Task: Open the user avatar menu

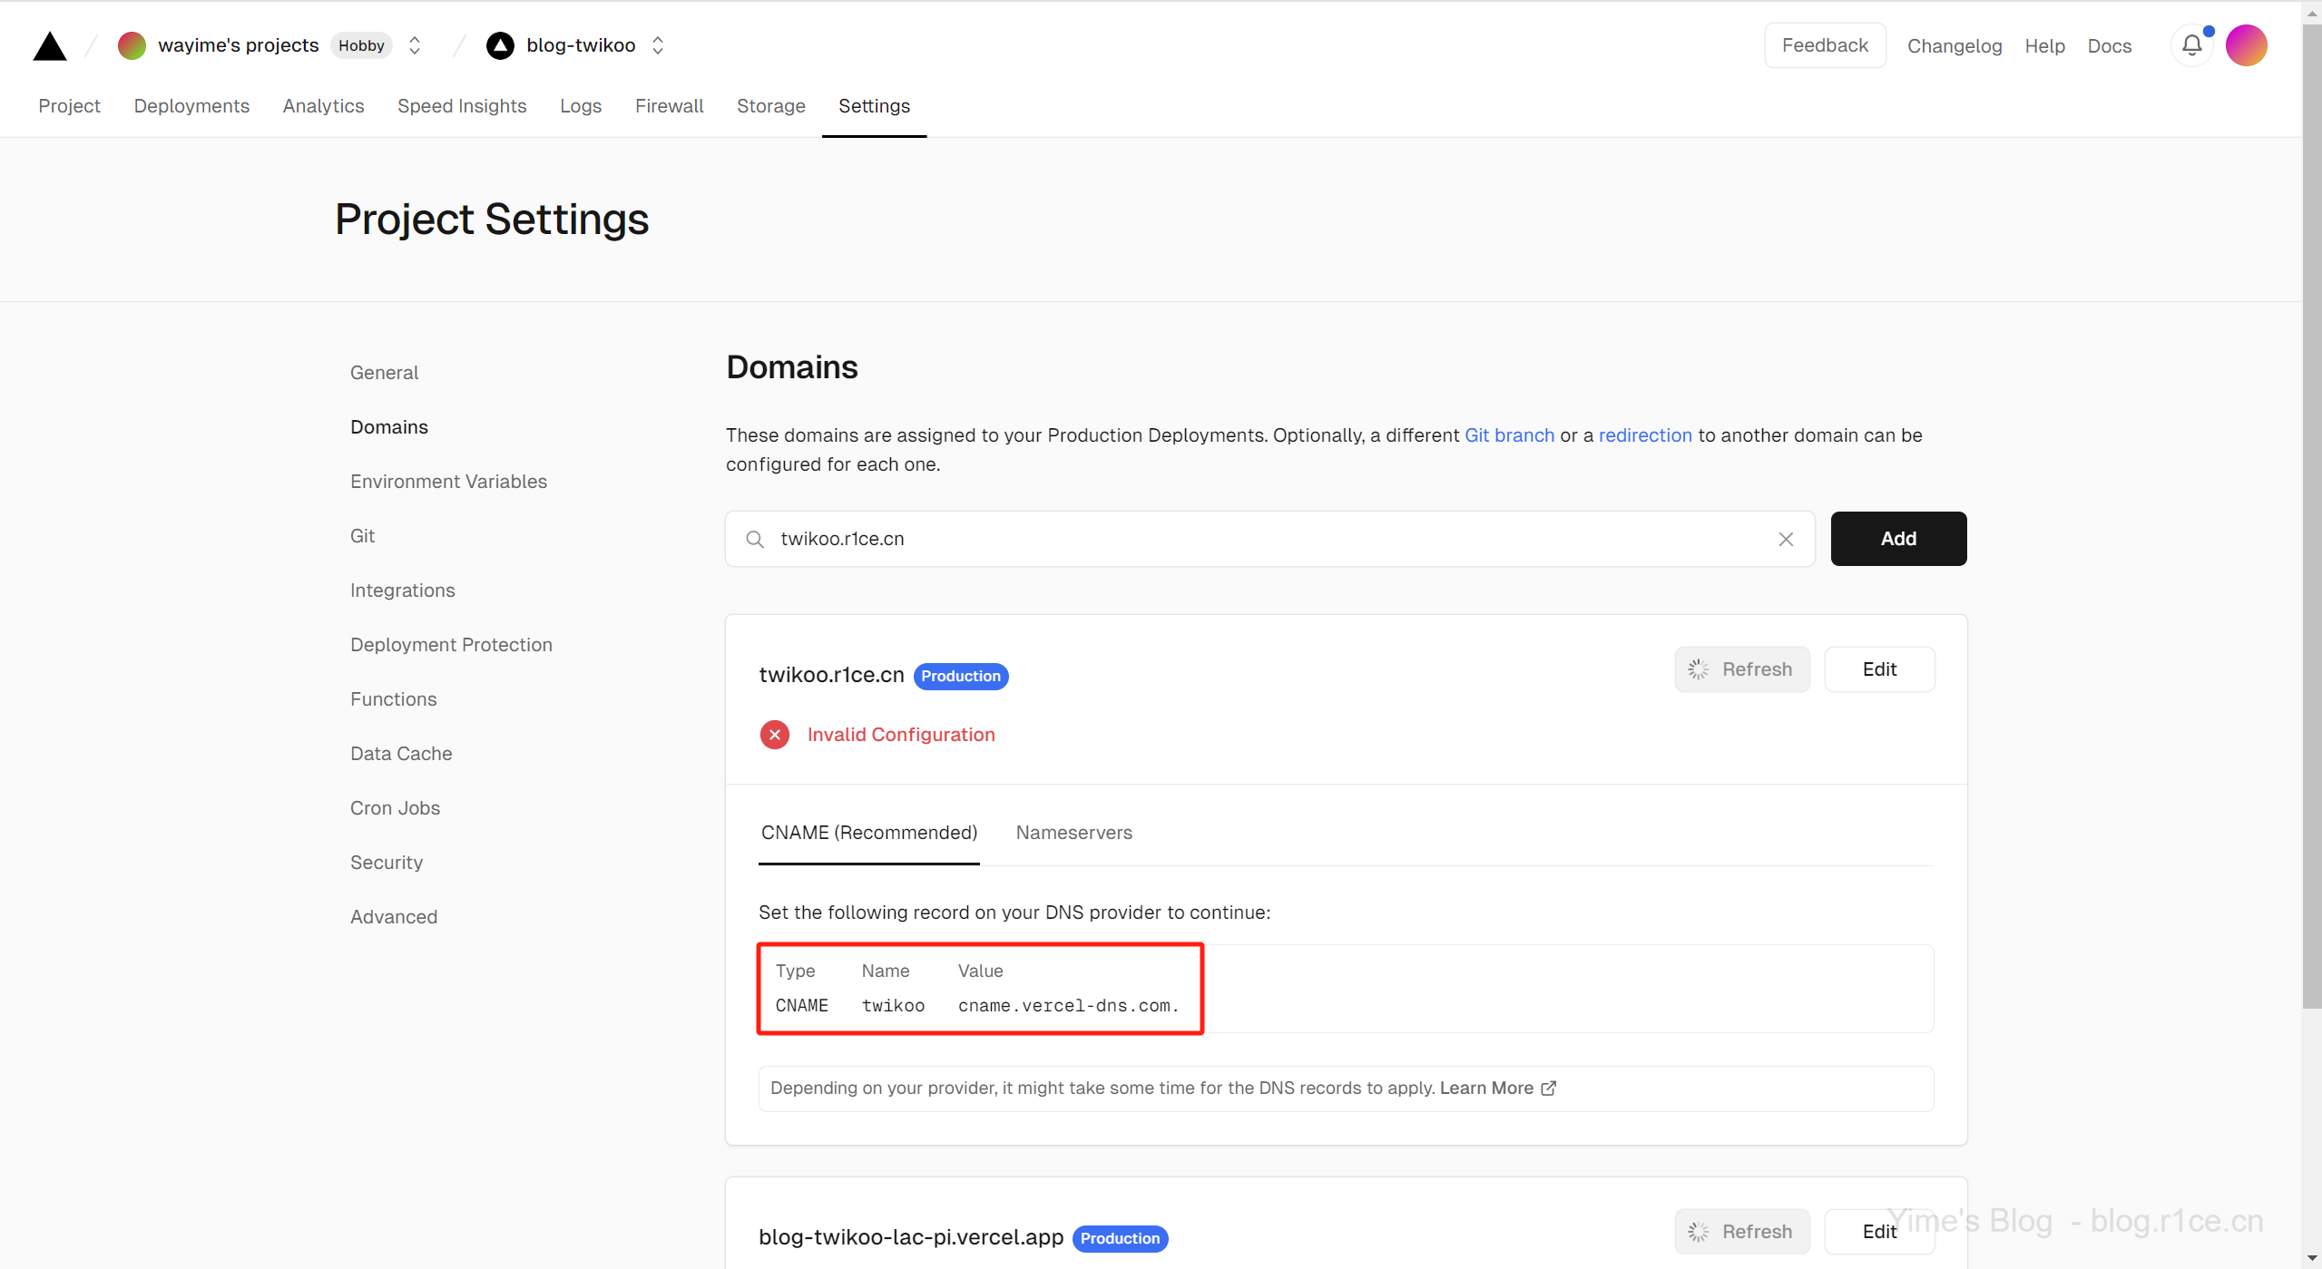Action: [2246, 45]
